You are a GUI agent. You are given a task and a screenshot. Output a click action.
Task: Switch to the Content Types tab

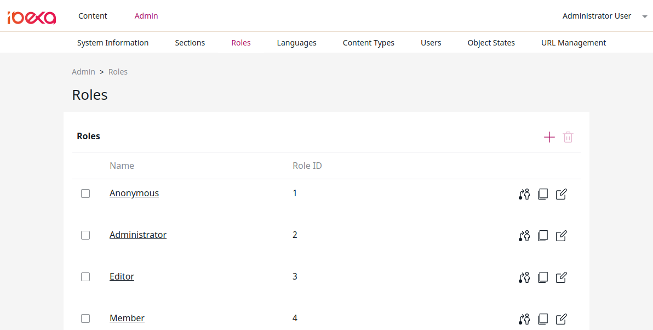[369, 43]
